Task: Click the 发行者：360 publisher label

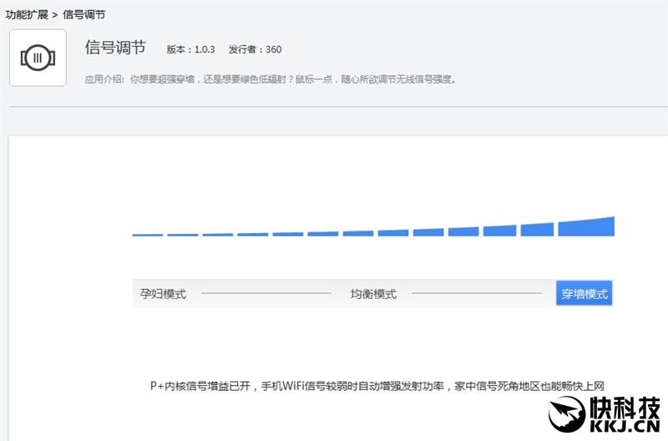Action: click(x=255, y=49)
